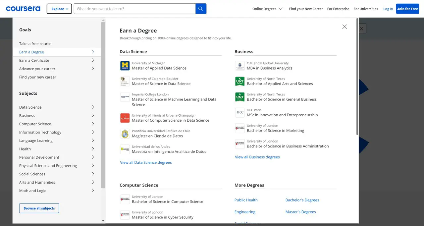The image size is (424, 226).
Task: Expand the Language Learning subject
Action: coord(93,141)
